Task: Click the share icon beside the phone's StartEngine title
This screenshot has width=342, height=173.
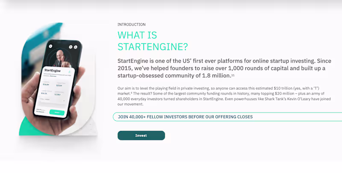Action: point(70,71)
